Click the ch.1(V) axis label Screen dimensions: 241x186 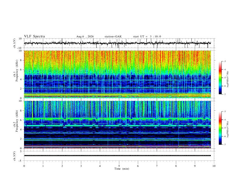coord(15,43)
